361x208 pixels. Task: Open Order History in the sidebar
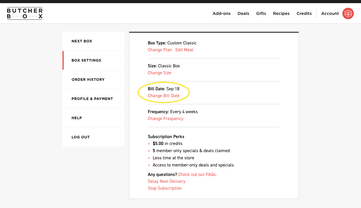93,80
